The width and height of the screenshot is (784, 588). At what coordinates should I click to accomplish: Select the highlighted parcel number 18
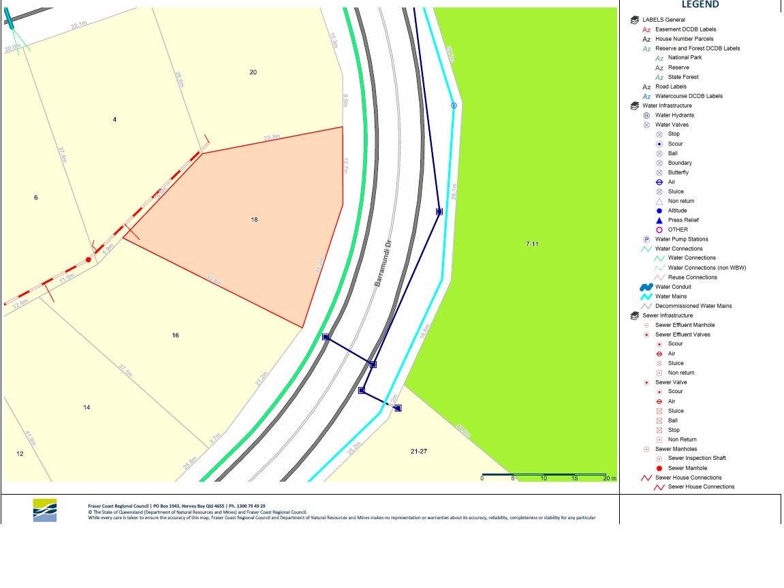point(254,219)
